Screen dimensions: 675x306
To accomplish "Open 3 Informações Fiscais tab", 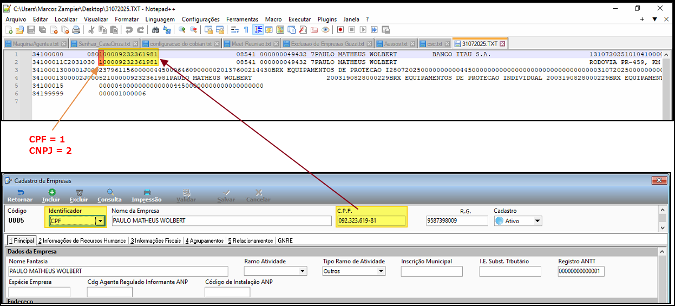I will [156, 240].
